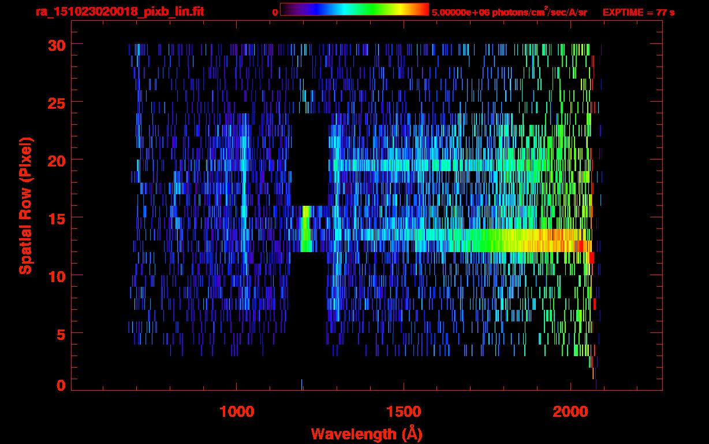Click the yellow-green emission line near 1216 Å

[306, 228]
